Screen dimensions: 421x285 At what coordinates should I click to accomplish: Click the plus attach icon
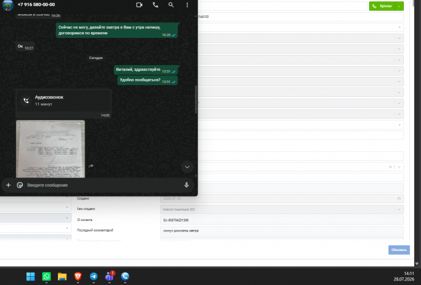tap(8, 185)
